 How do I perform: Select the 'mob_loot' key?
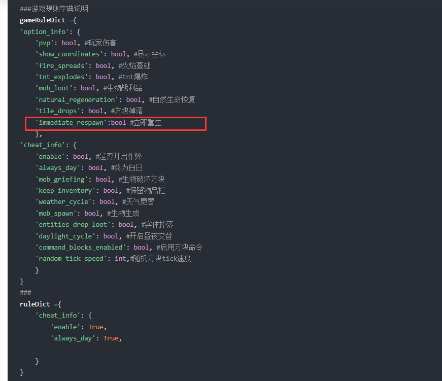54,88
